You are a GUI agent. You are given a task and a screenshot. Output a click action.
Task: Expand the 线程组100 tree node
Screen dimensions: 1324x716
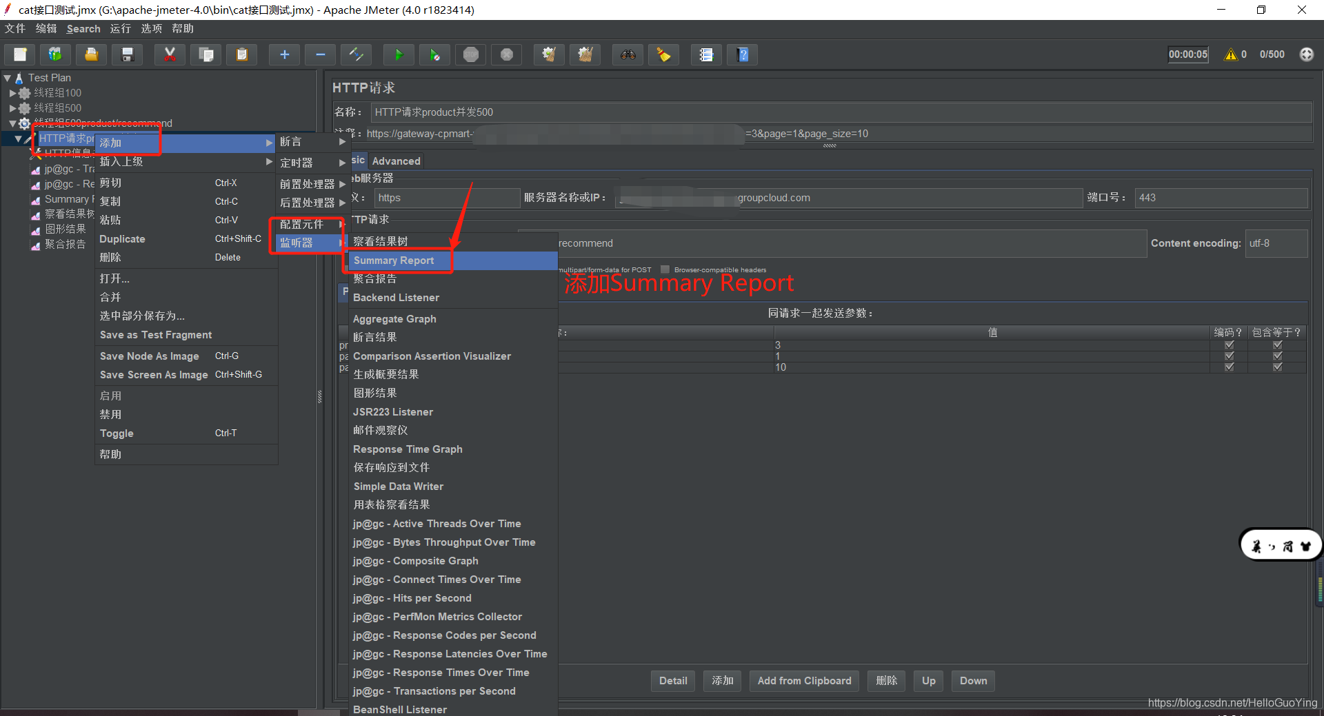pos(12,93)
